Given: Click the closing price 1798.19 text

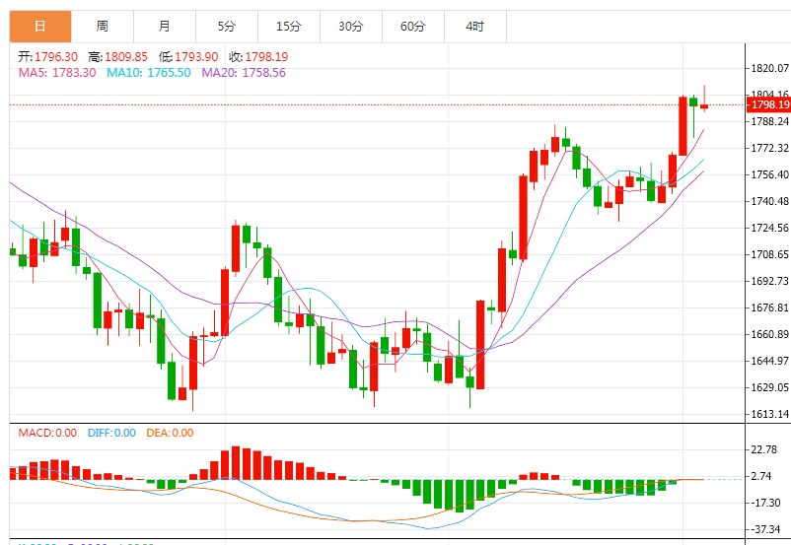Looking at the screenshot, I should (266, 57).
